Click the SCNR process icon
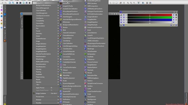This screenshot has width=188, height=105. (85, 89)
